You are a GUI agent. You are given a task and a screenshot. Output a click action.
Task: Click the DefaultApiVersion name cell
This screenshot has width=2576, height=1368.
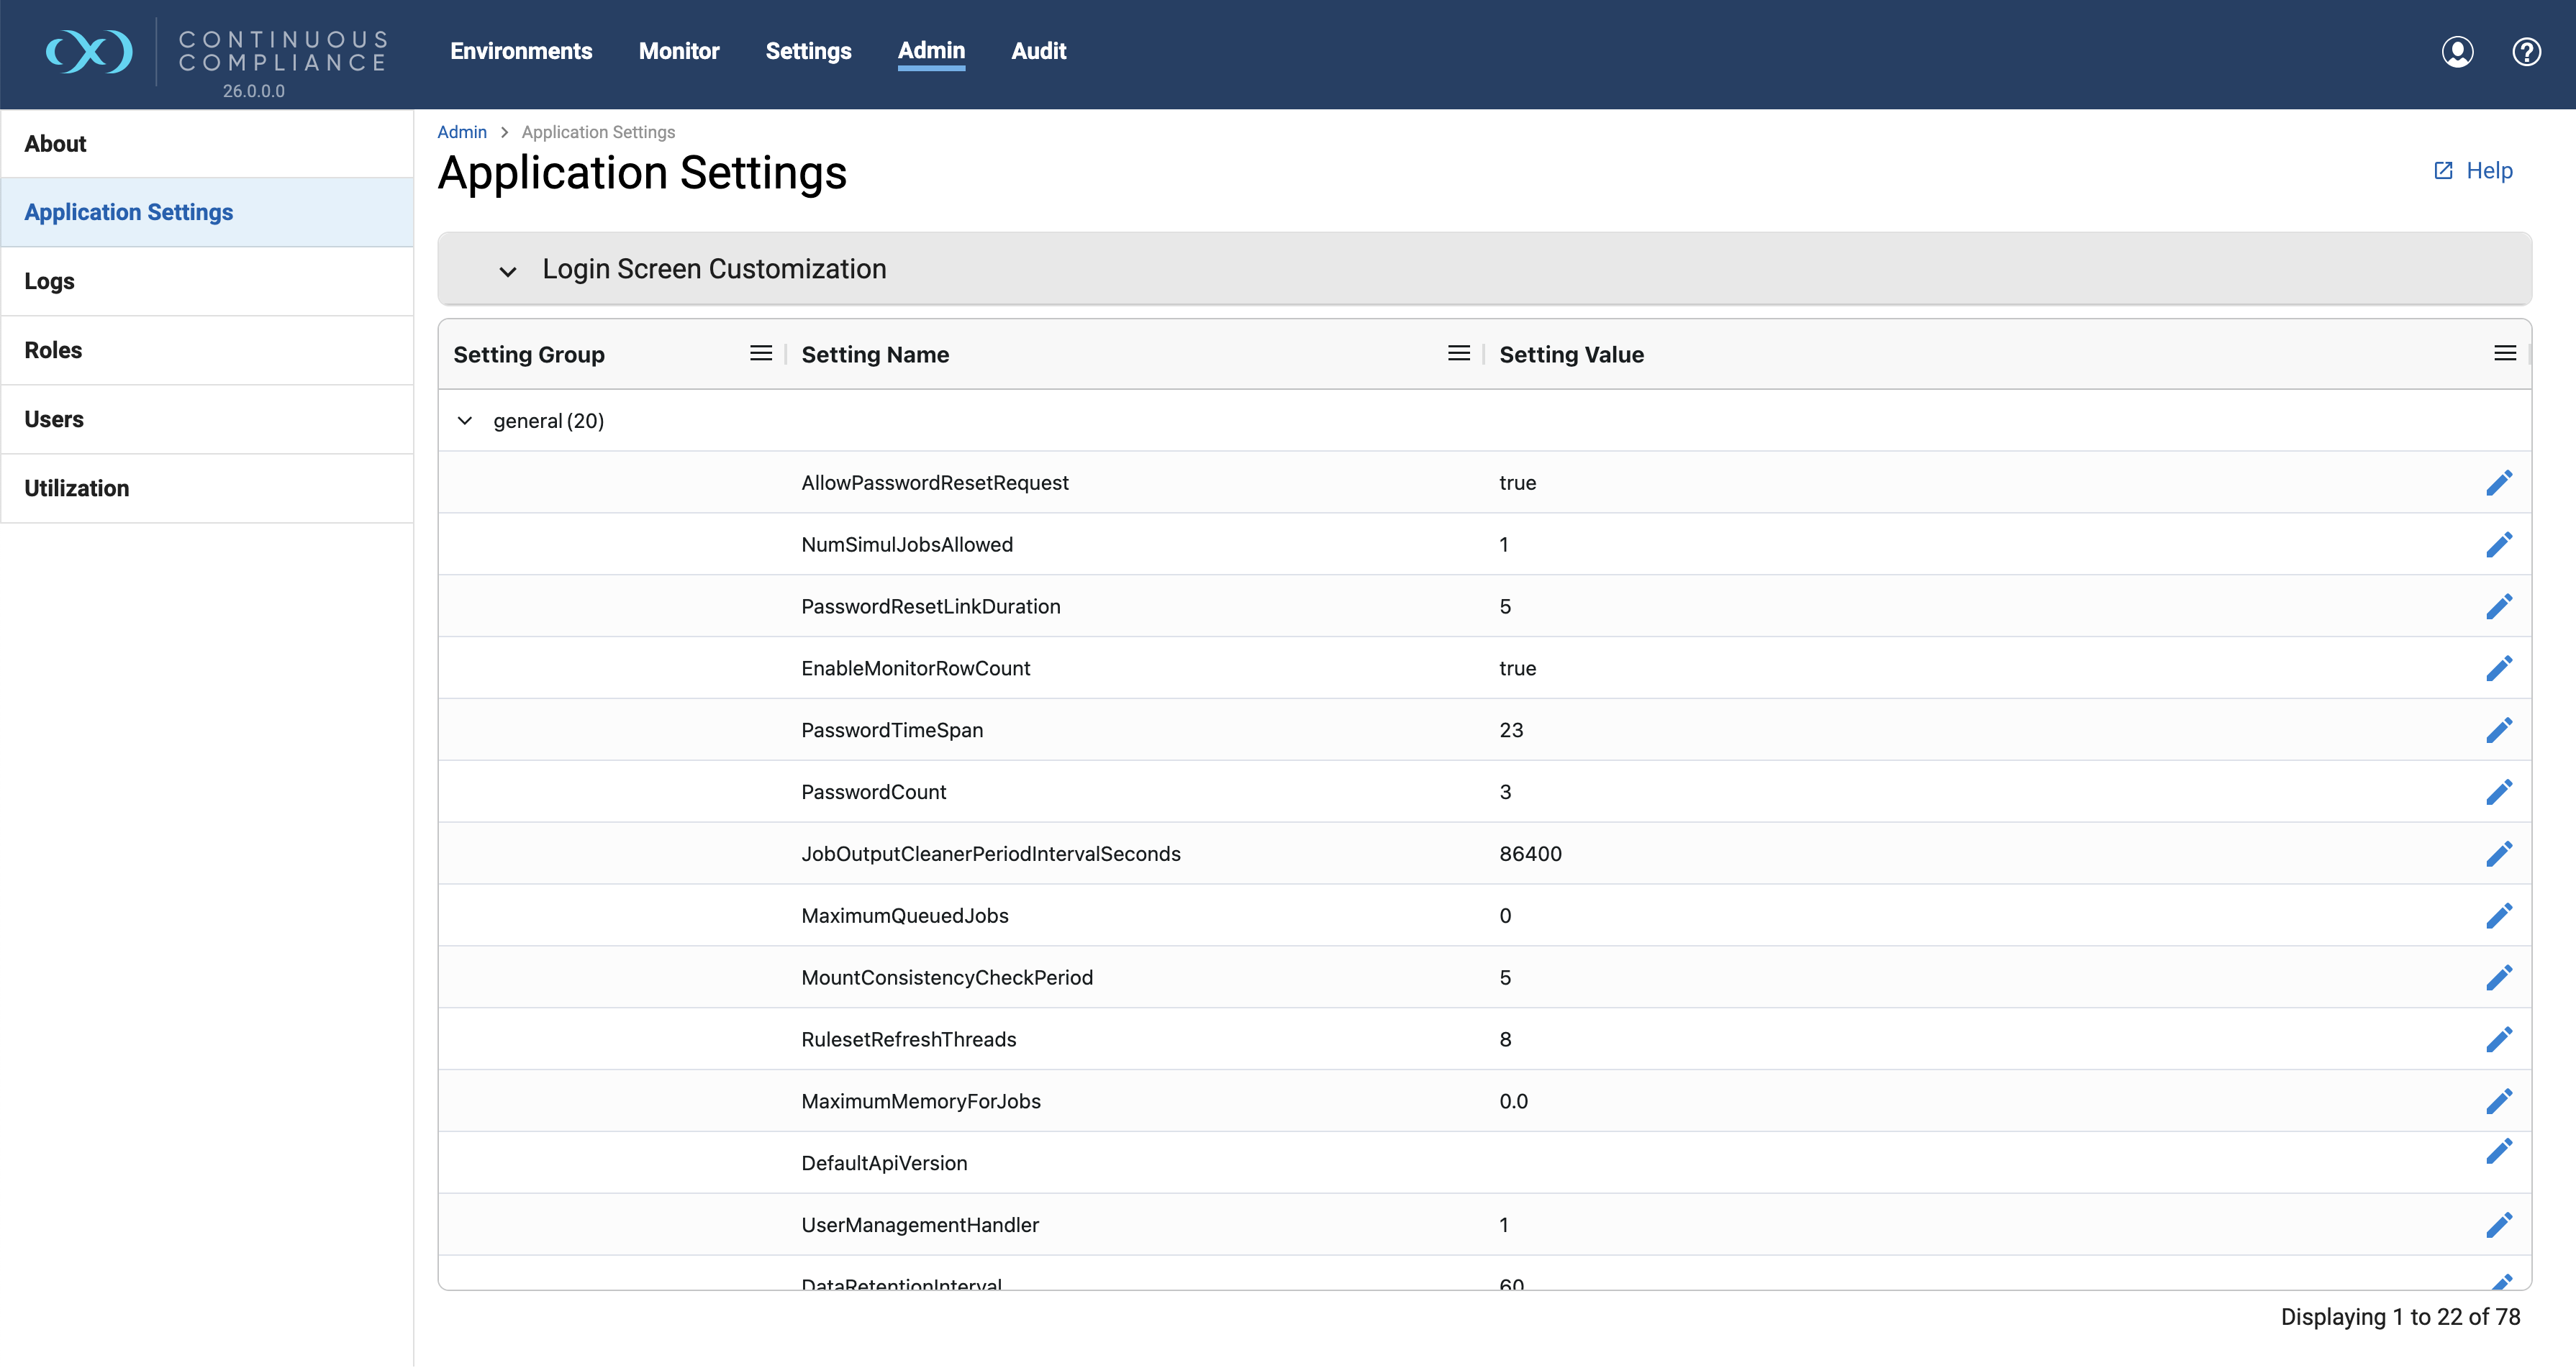point(884,1163)
